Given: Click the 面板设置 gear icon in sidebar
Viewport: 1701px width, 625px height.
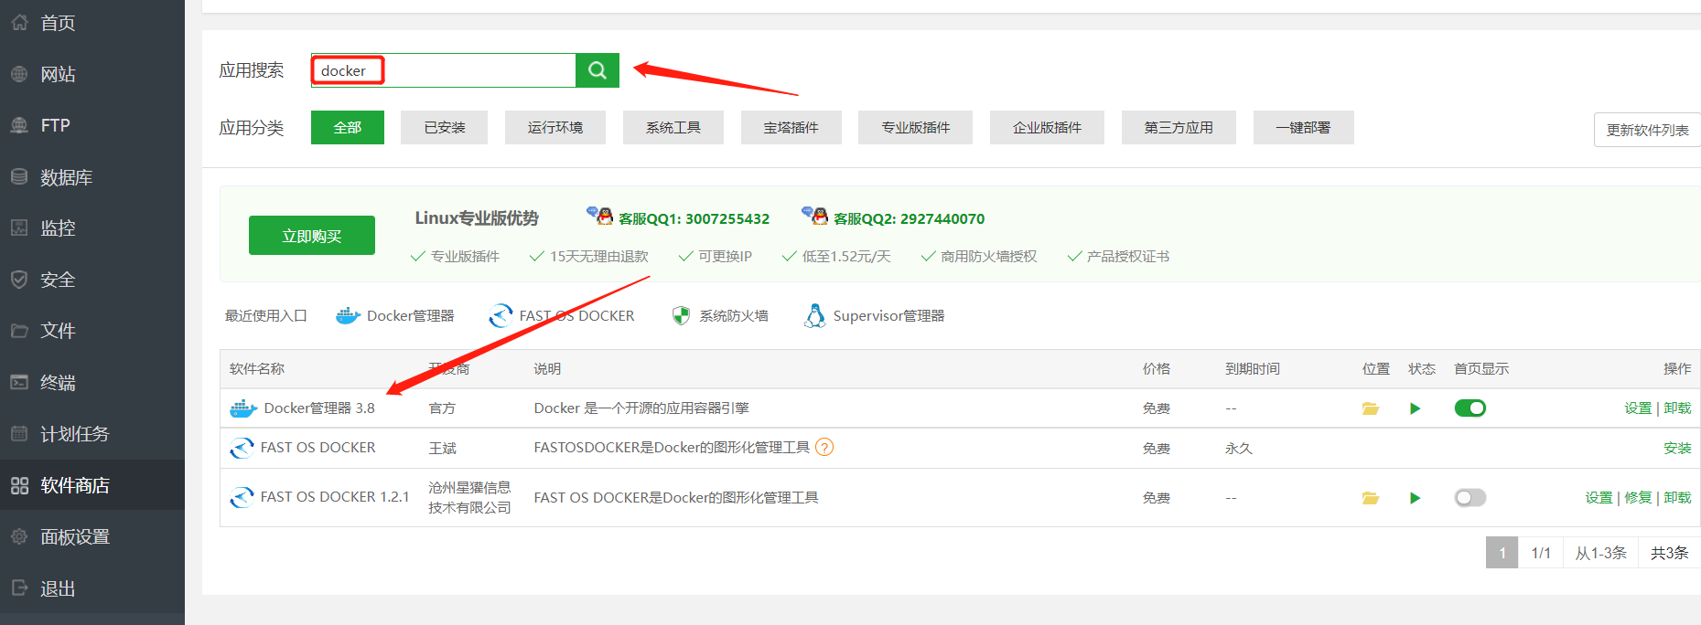Looking at the screenshot, I should [19, 536].
